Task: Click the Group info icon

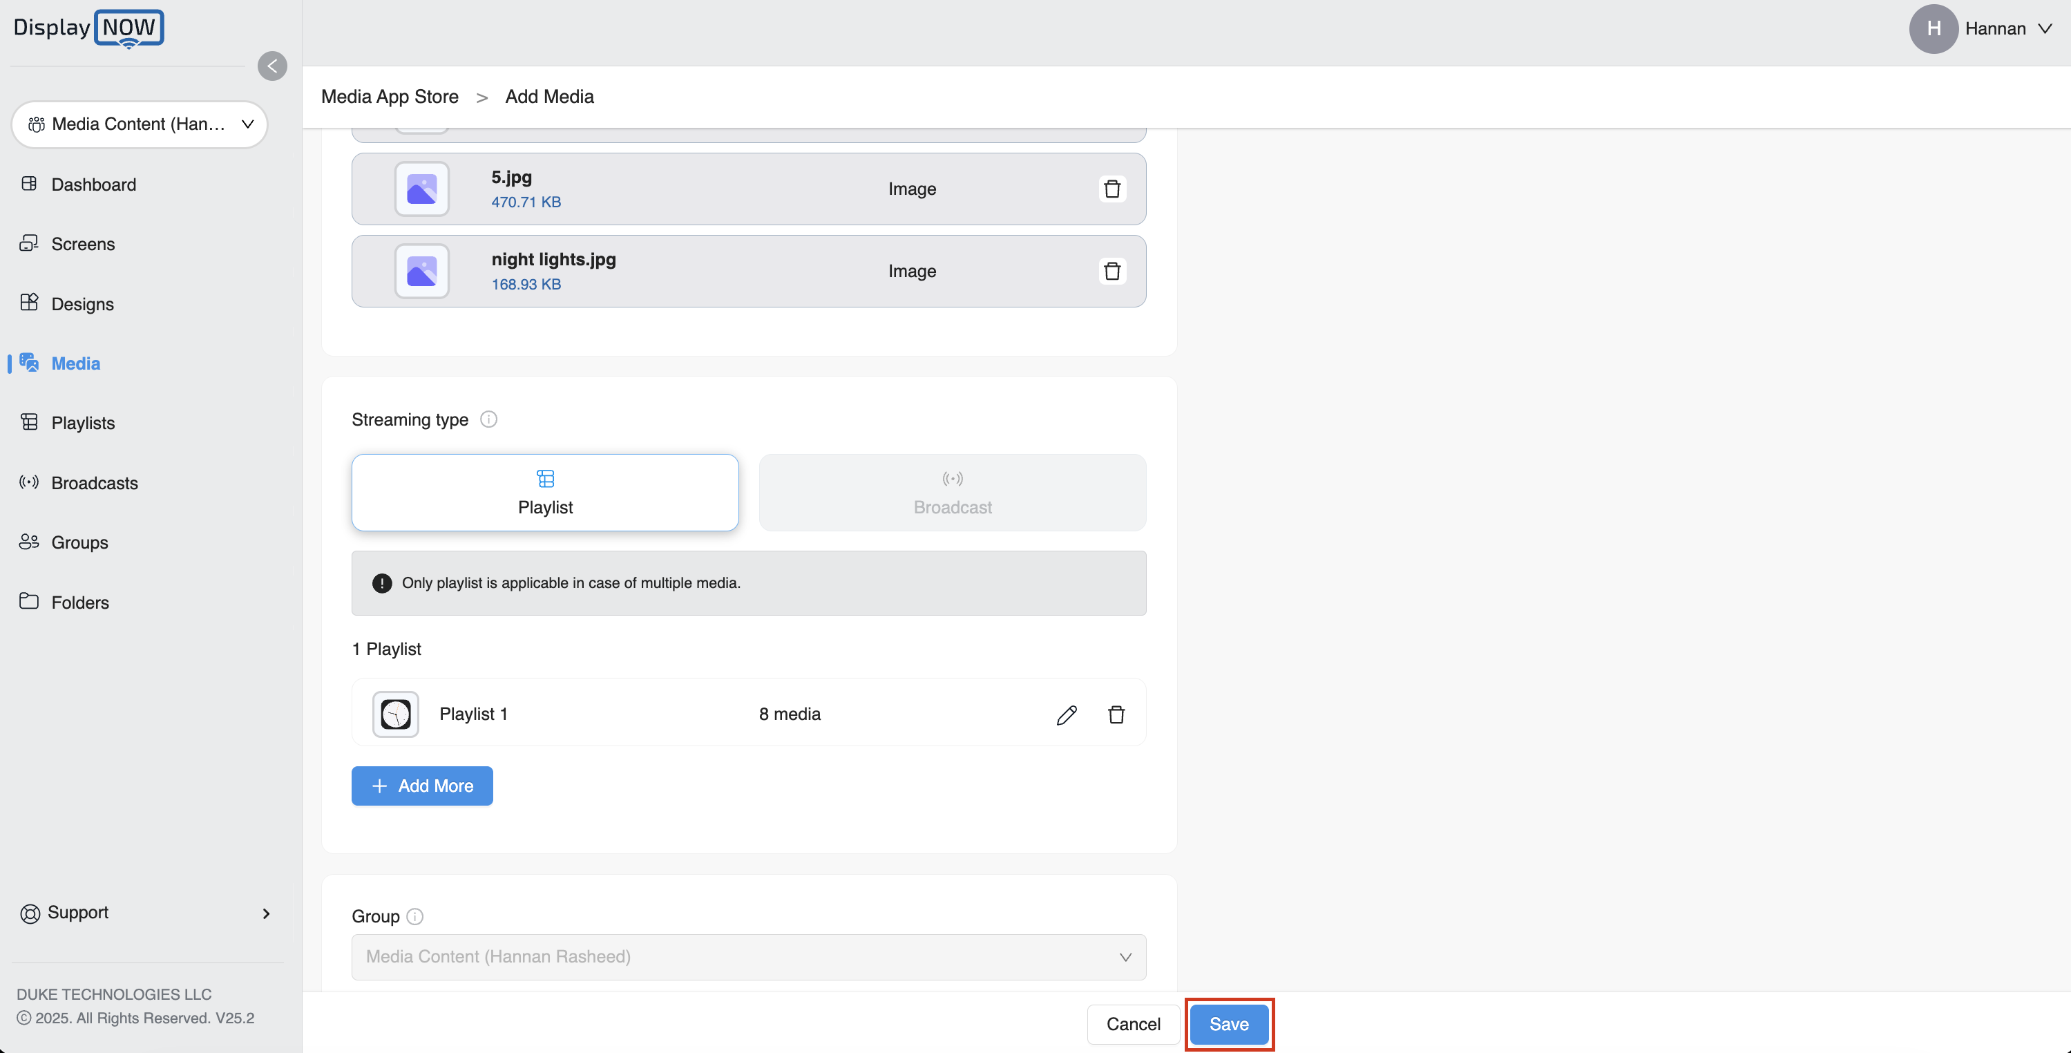Action: [x=415, y=916]
